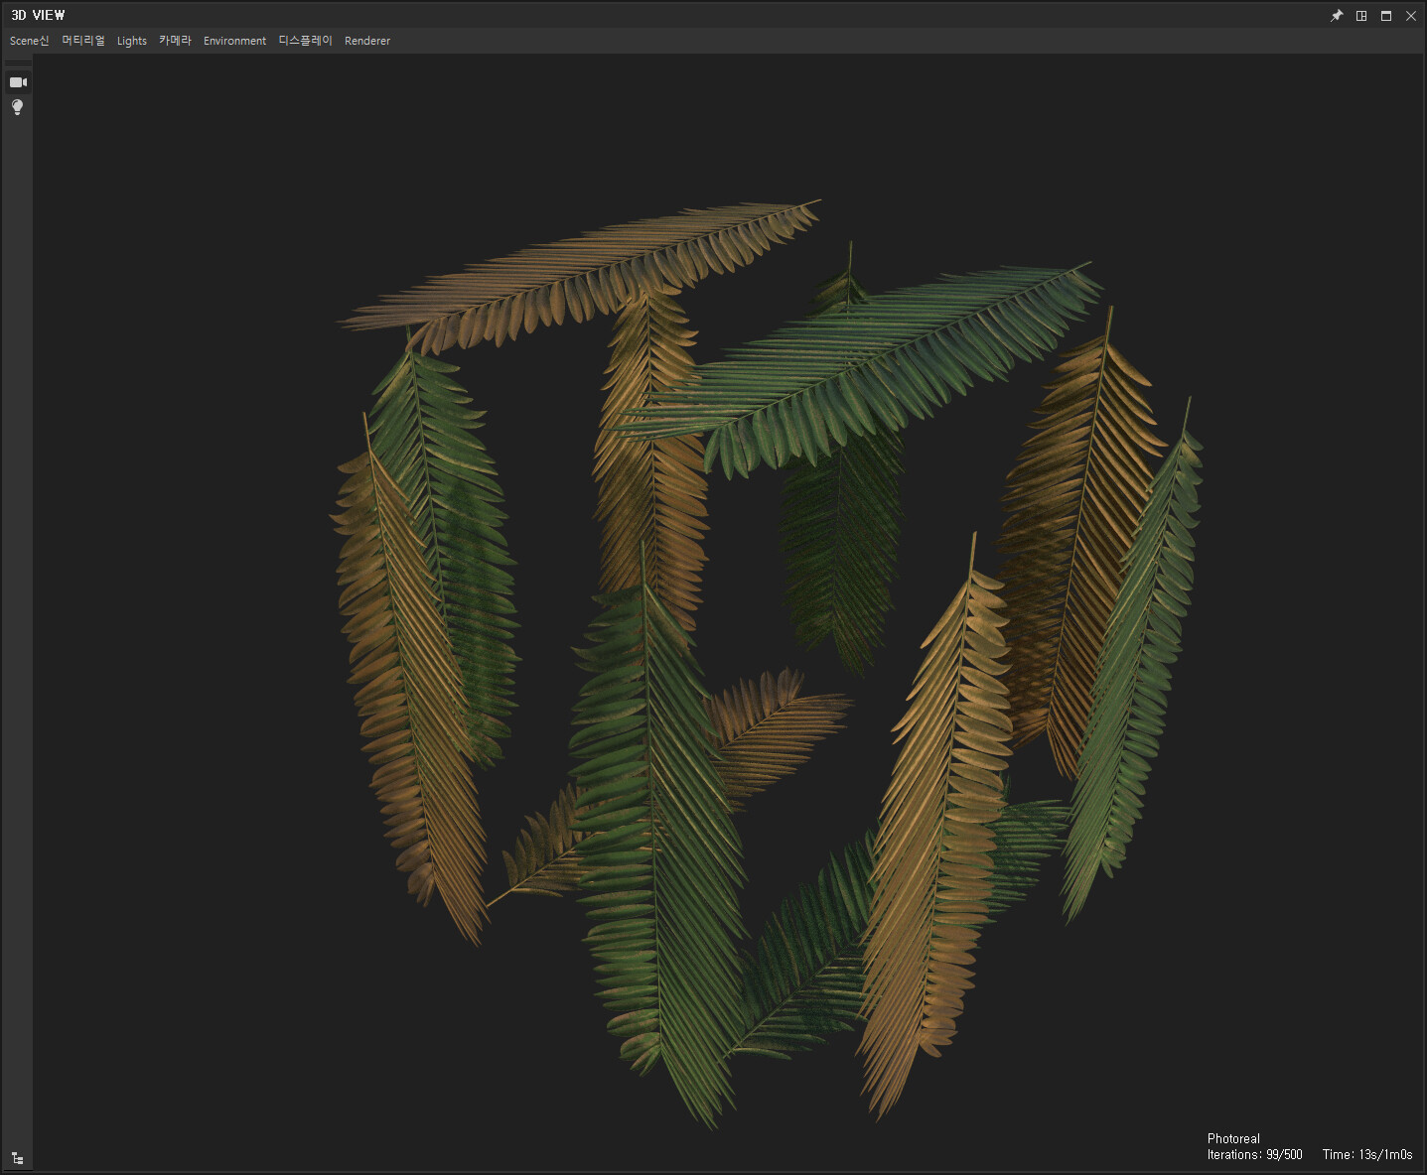Click the sidebar drag handle above camera icon
Viewport: 1427px width, 1175px height.
18,62
